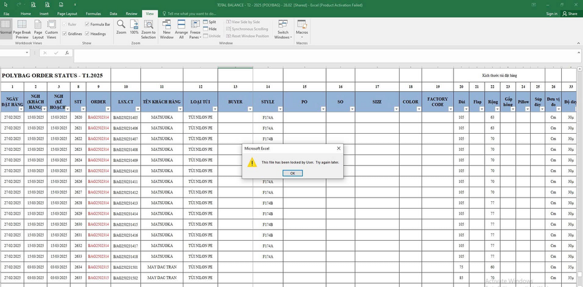Toggle the Gridlines checkbox
Image resolution: width=583 pixels, height=287 pixels.
coord(65,34)
